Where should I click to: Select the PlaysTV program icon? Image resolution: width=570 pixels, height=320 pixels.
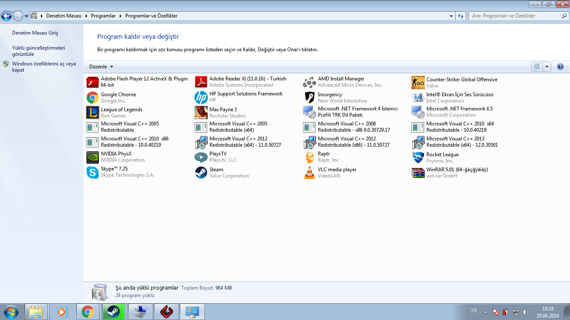coord(201,157)
